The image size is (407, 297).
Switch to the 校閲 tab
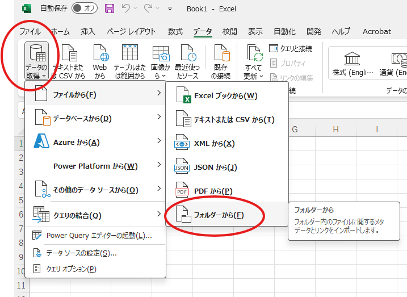[230, 32]
